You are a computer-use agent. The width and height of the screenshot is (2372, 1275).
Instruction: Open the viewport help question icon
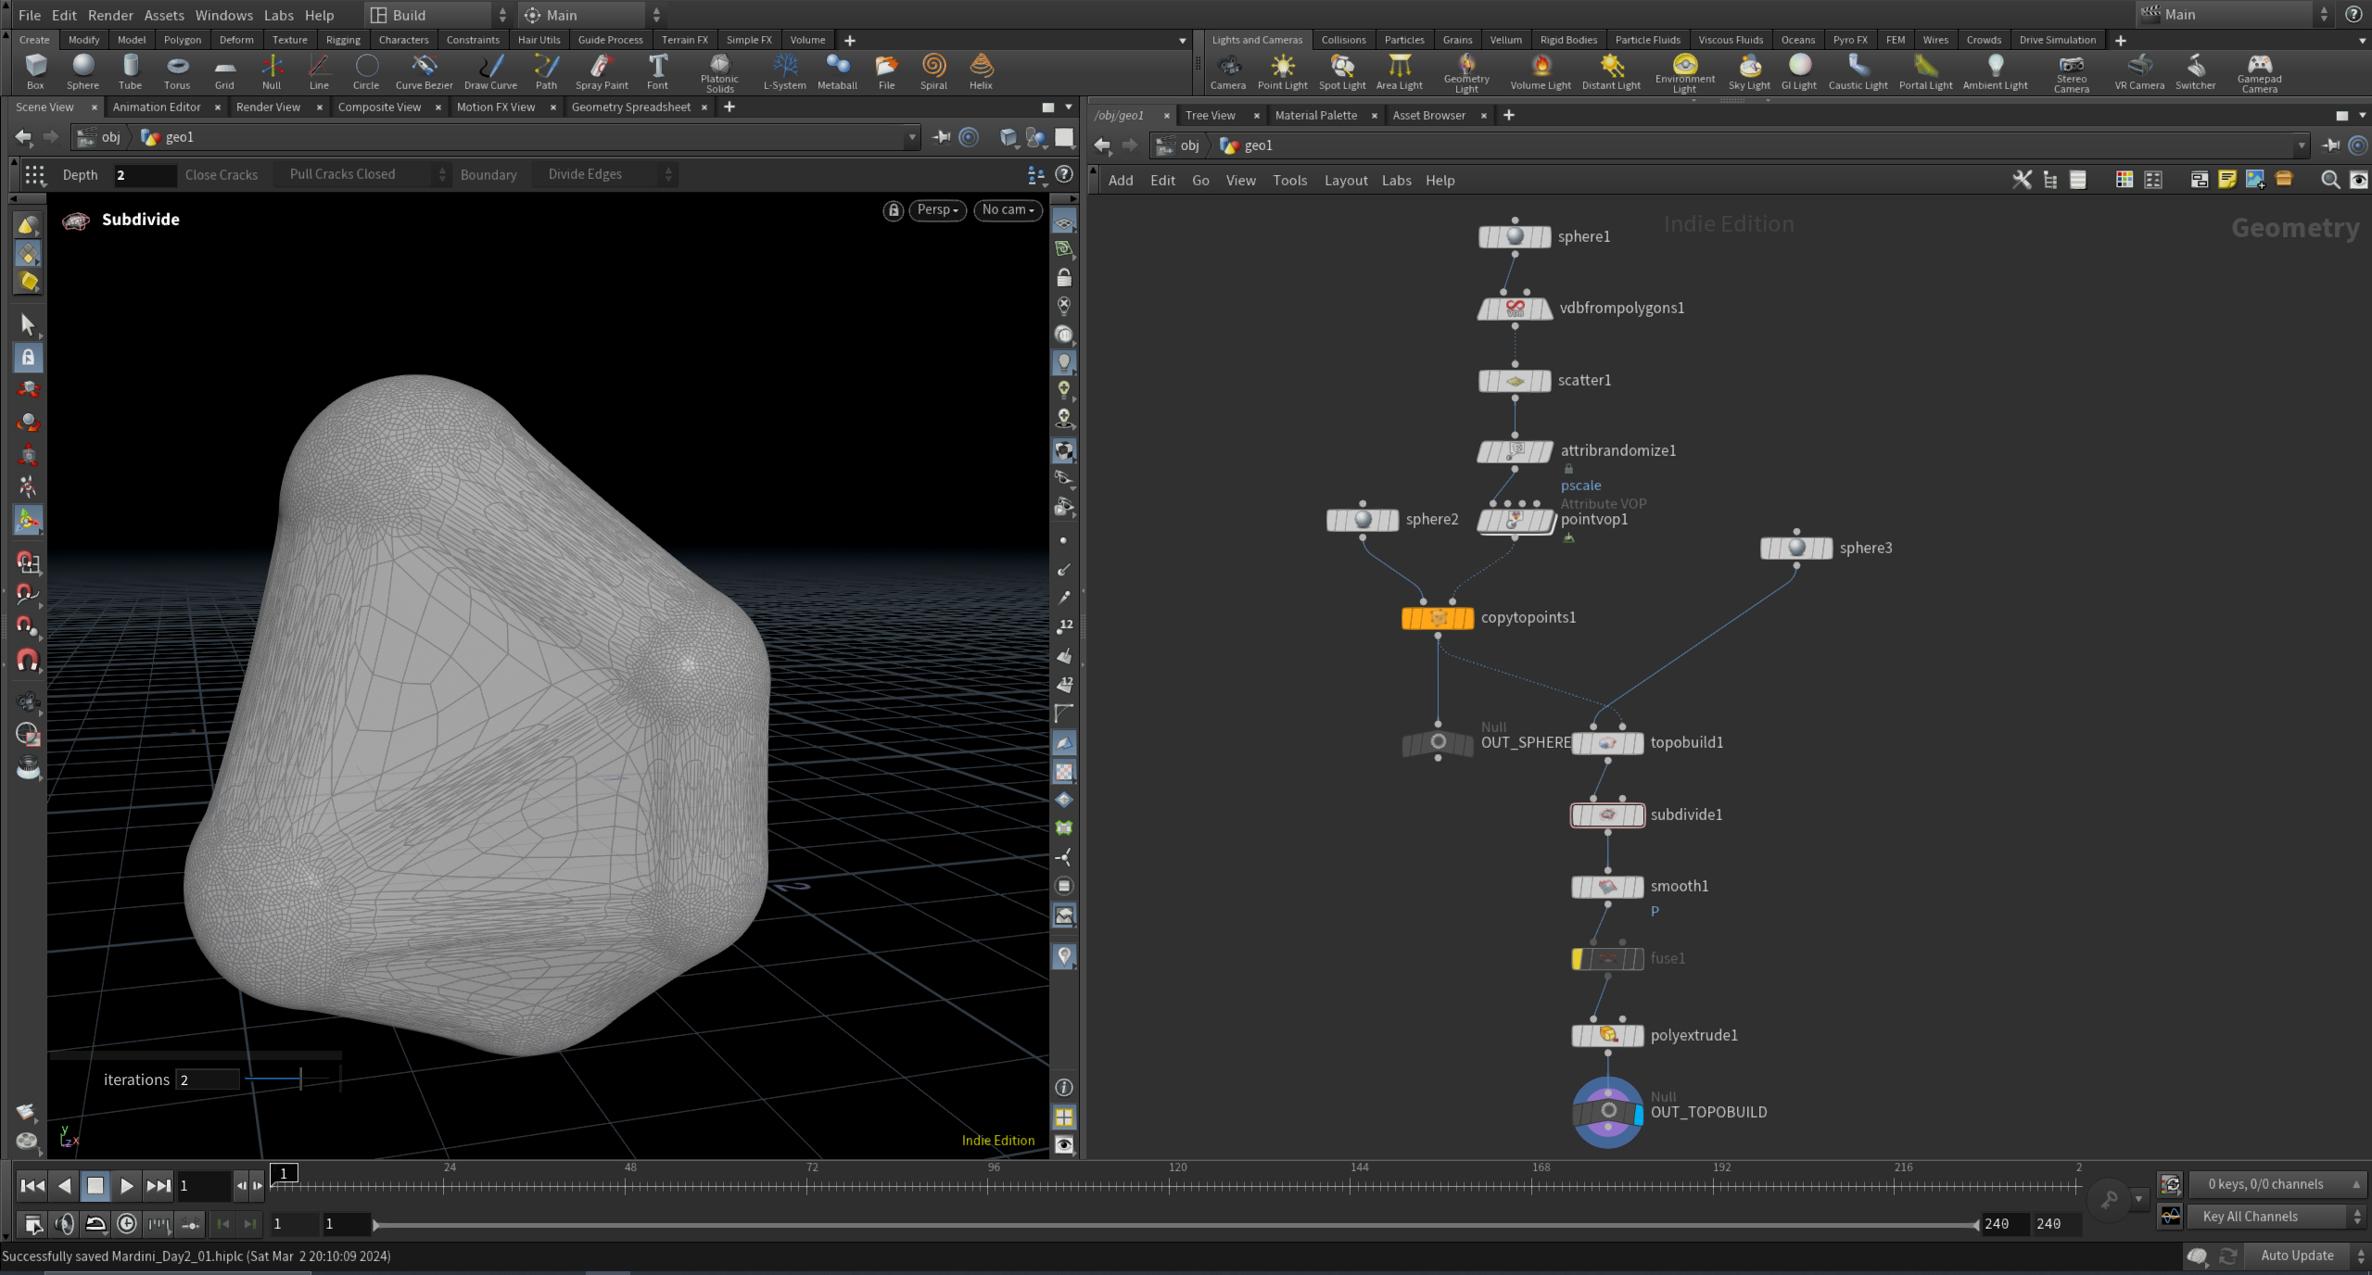click(x=1064, y=174)
